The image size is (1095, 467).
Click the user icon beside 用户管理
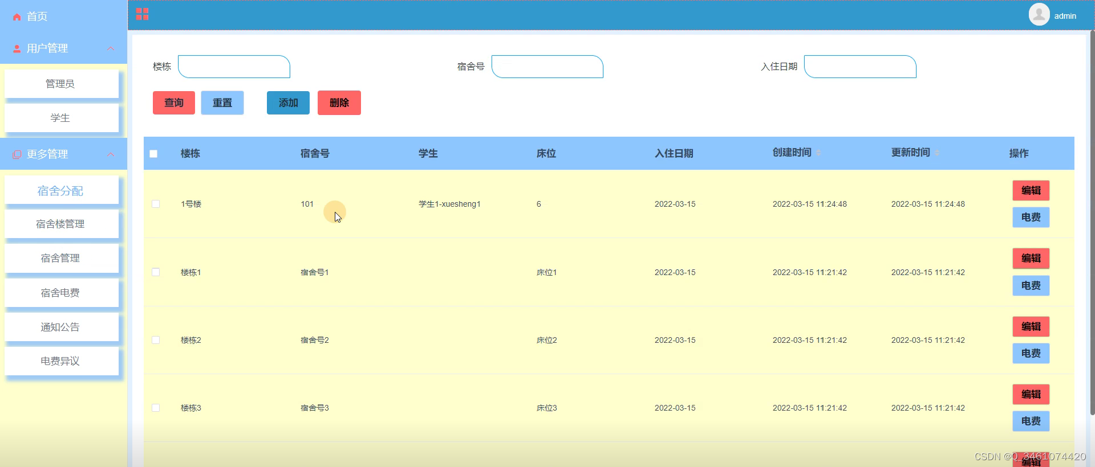click(x=17, y=49)
